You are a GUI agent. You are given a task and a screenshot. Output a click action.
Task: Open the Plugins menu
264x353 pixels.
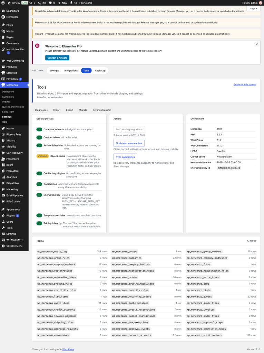pos(14,216)
